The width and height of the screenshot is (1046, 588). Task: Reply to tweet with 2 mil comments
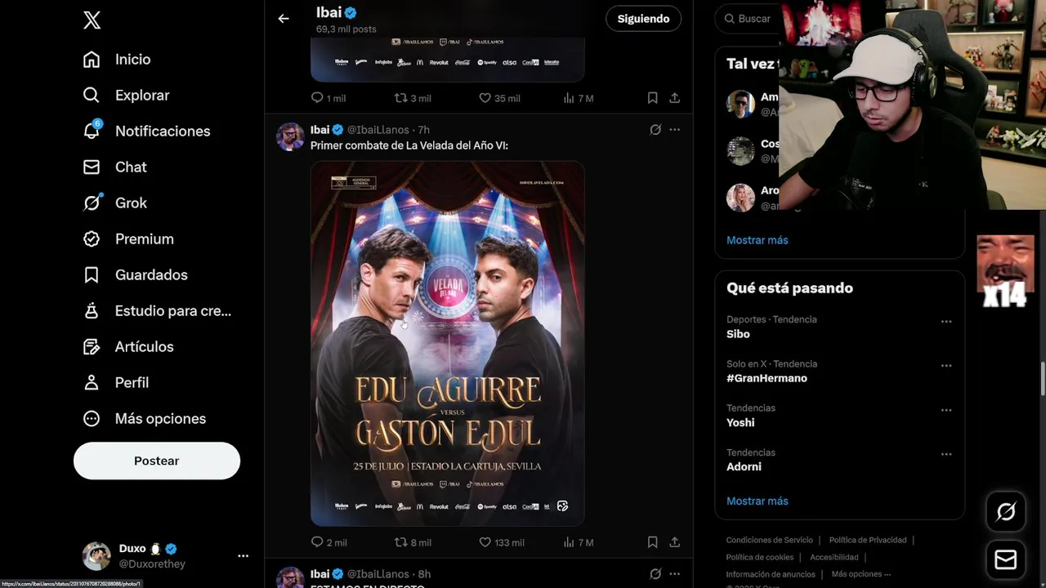(x=329, y=542)
